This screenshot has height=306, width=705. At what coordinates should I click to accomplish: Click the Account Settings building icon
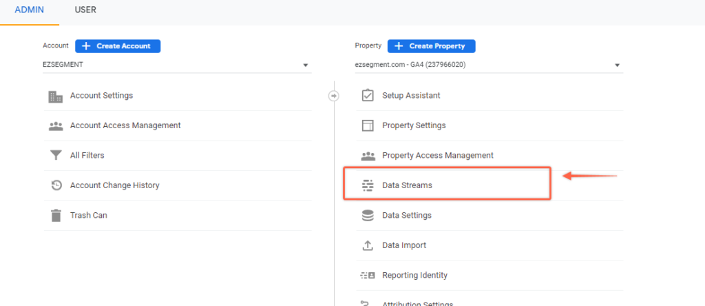click(56, 96)
